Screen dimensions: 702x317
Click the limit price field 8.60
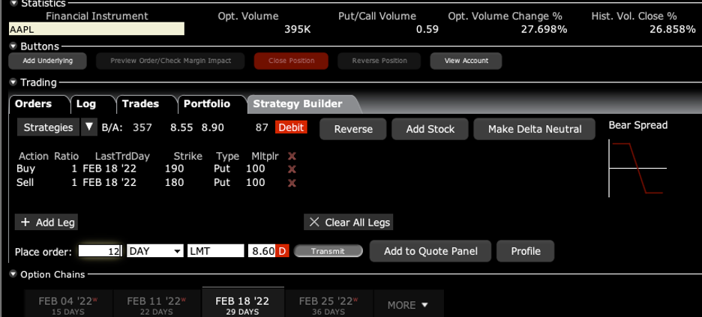(262, 251)
